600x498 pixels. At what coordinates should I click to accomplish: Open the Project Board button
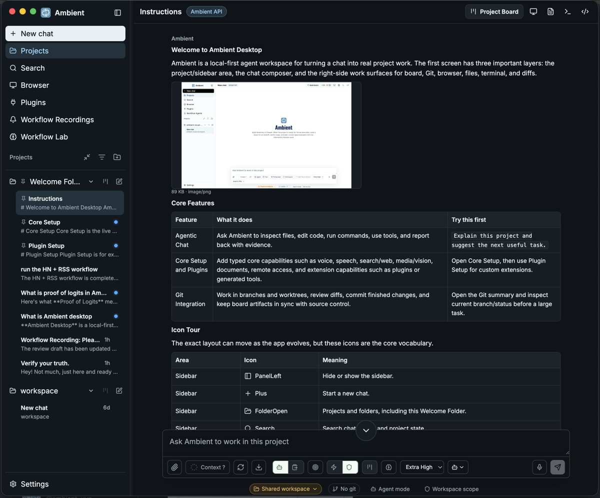click(x=494, y=11)
